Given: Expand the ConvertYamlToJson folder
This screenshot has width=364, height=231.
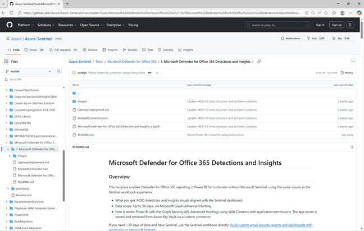Looking at the screenshot, I should [x=7, y=90].
